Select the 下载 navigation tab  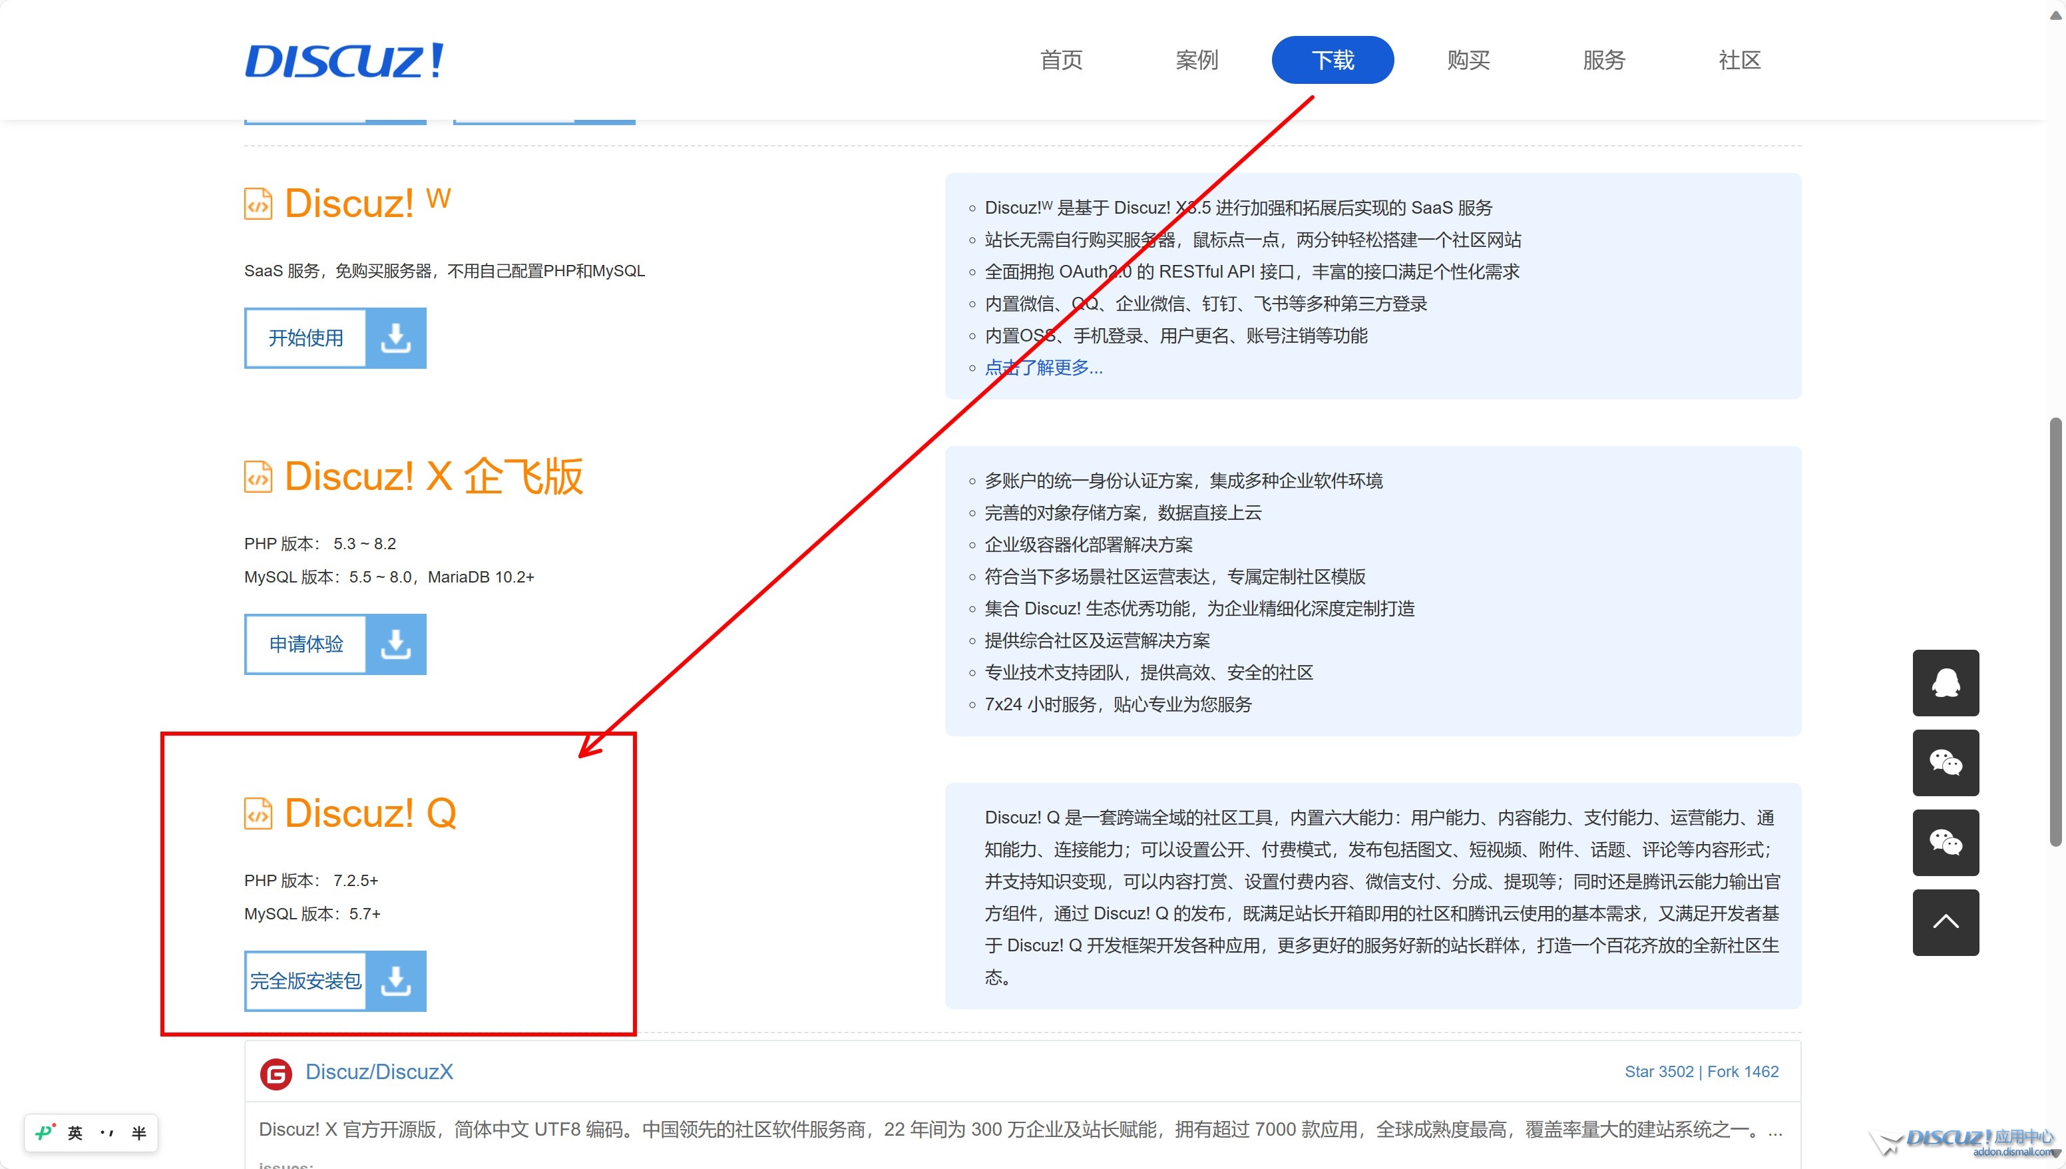(1333, 60)
